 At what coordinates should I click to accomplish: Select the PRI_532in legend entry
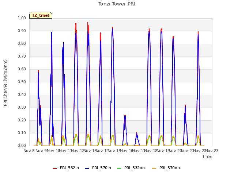[66, 168]
